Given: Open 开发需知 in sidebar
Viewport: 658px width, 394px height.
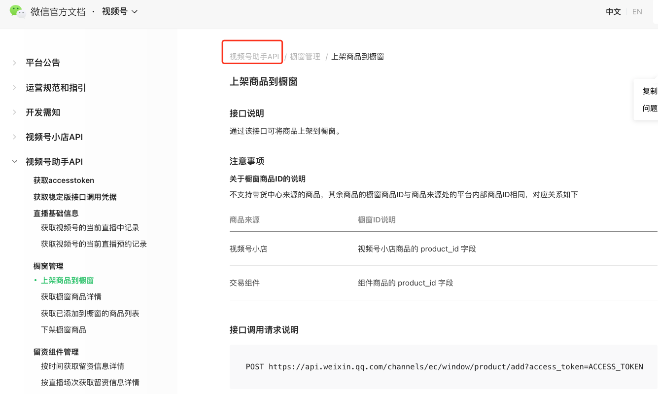Looking at the screenshot, I should coord(43,112).
